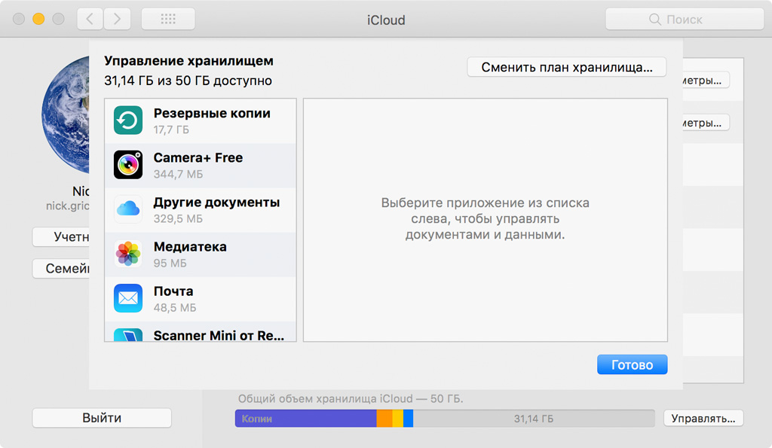Click the 48,5 МБ size value
The width and height of the screenshot is (772, 448).
pos(175,308)
